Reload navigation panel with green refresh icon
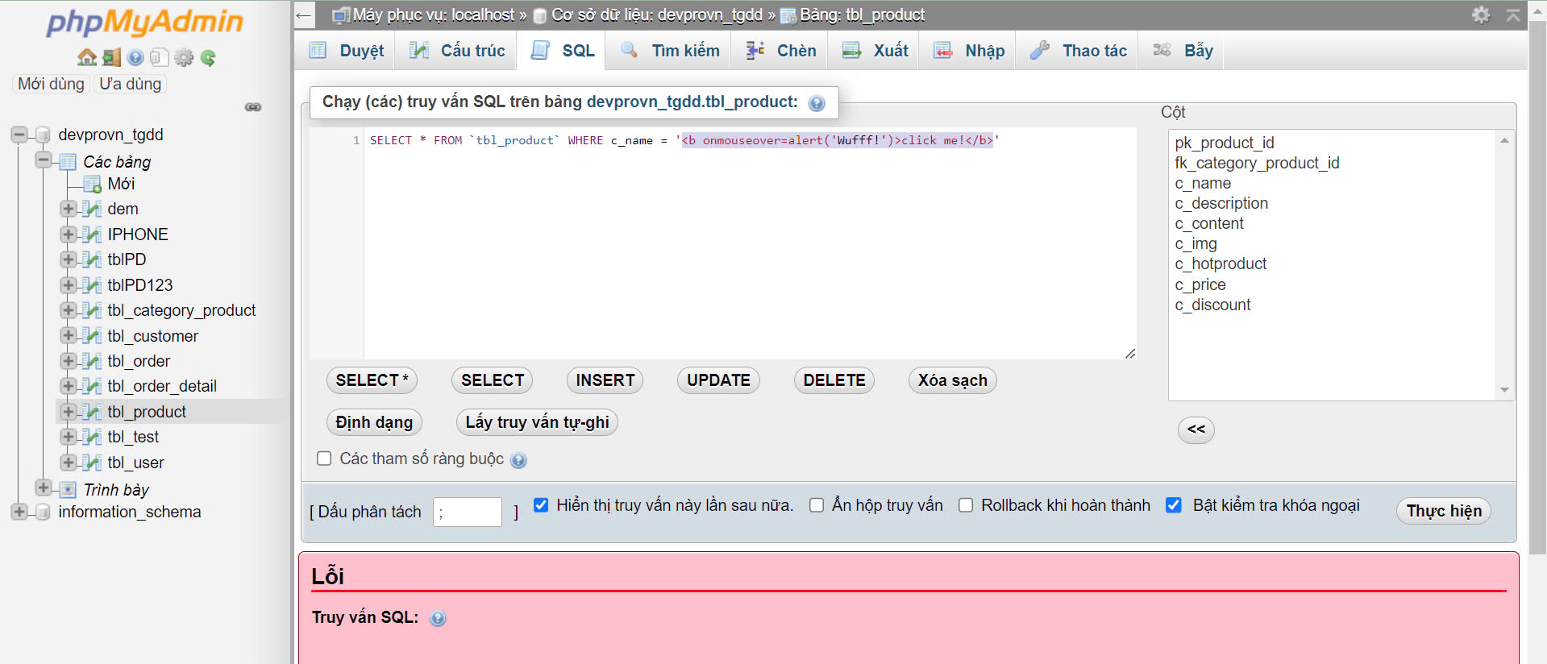The height and width of the screenshot is (664, 1547). (208, 57)
